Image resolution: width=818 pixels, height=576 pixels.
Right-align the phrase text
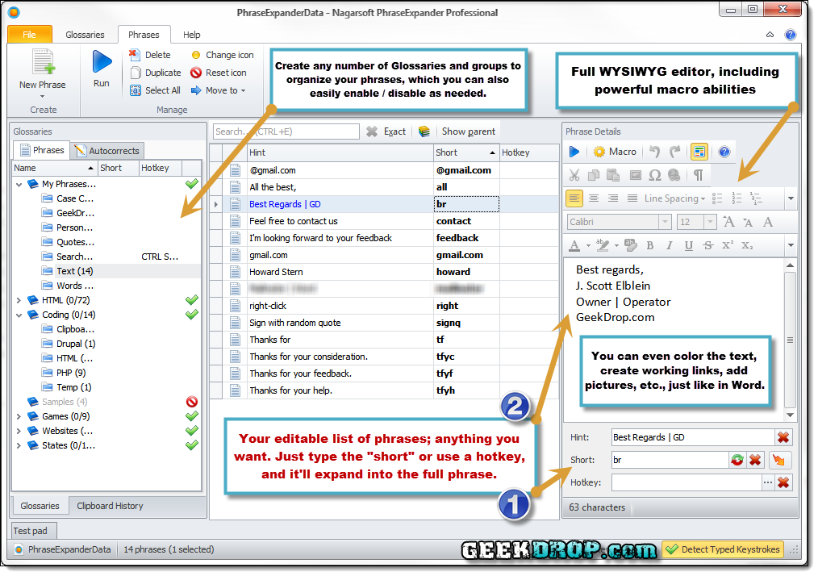(x=613, y=198)
